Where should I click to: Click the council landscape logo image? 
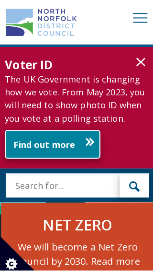point(19,22)
